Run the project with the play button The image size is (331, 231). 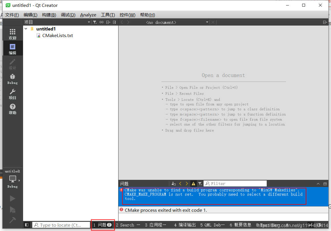point(12,199)
